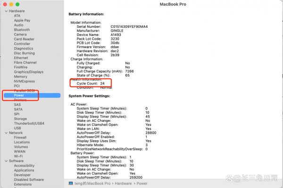Collapse the Hardware section chevron
Screen dimensions: 283x188
point(6,11)
